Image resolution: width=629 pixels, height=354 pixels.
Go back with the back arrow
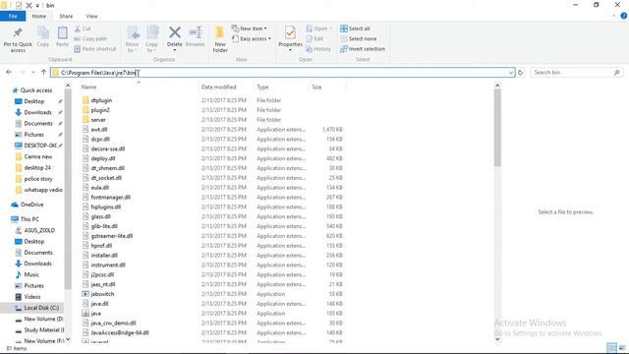[9, 72]
